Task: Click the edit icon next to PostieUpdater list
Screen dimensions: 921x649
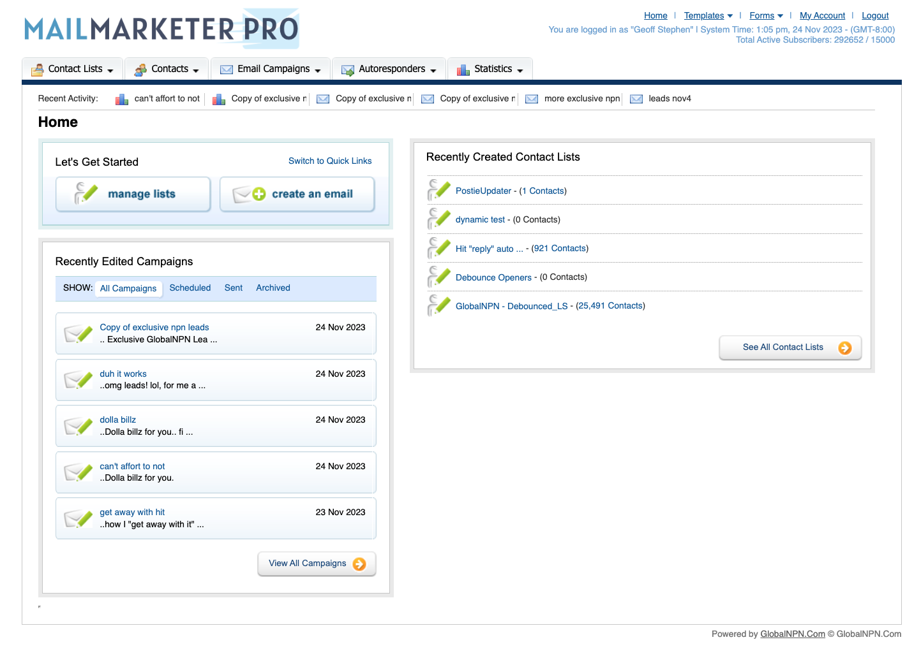Action: [439, 190]
